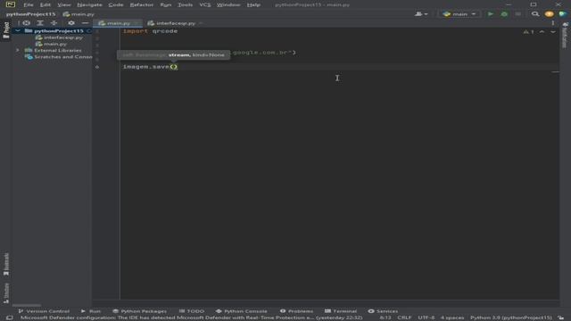Open the Project tool window tab
Screen dimensions: 571x321
6,29
